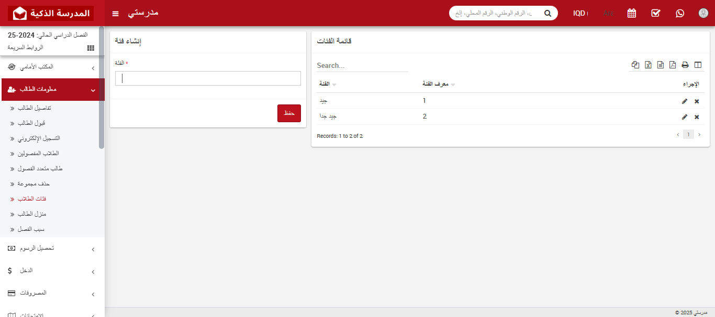This screenshot has width=715, height=317.
Task: Delete the جيد جدا category row
Action: click(x=697, y=117)
